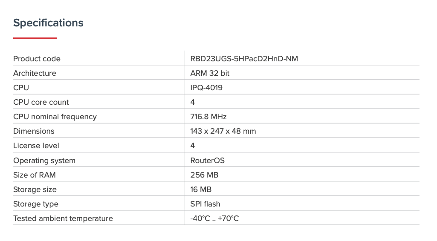Click the Product code label
The image size is (437, 241).
[37, 59]
